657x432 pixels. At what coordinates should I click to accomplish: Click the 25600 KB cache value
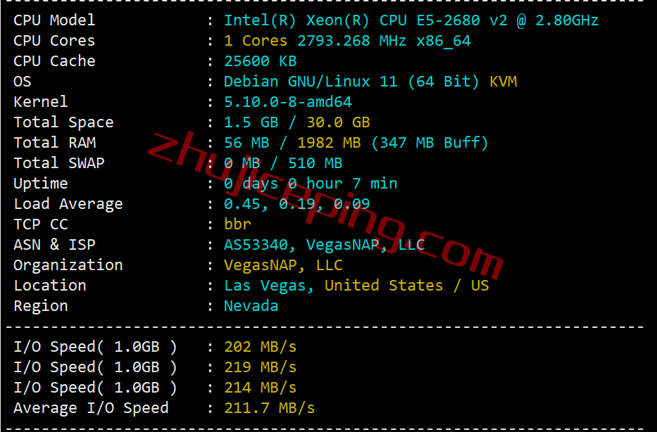261,61
